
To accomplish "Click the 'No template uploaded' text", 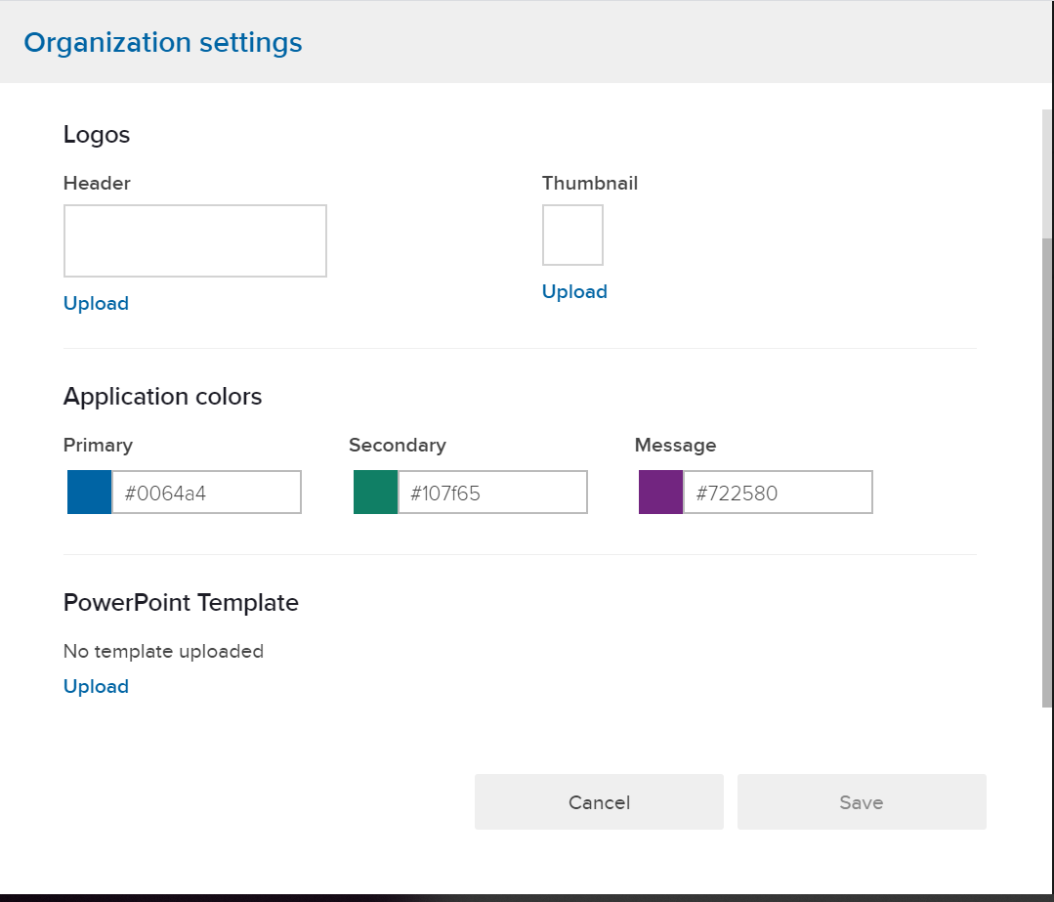I will pos(163,651).
